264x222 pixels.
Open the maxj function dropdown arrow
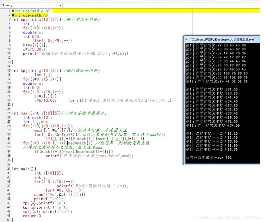click(x=60, y=5)
